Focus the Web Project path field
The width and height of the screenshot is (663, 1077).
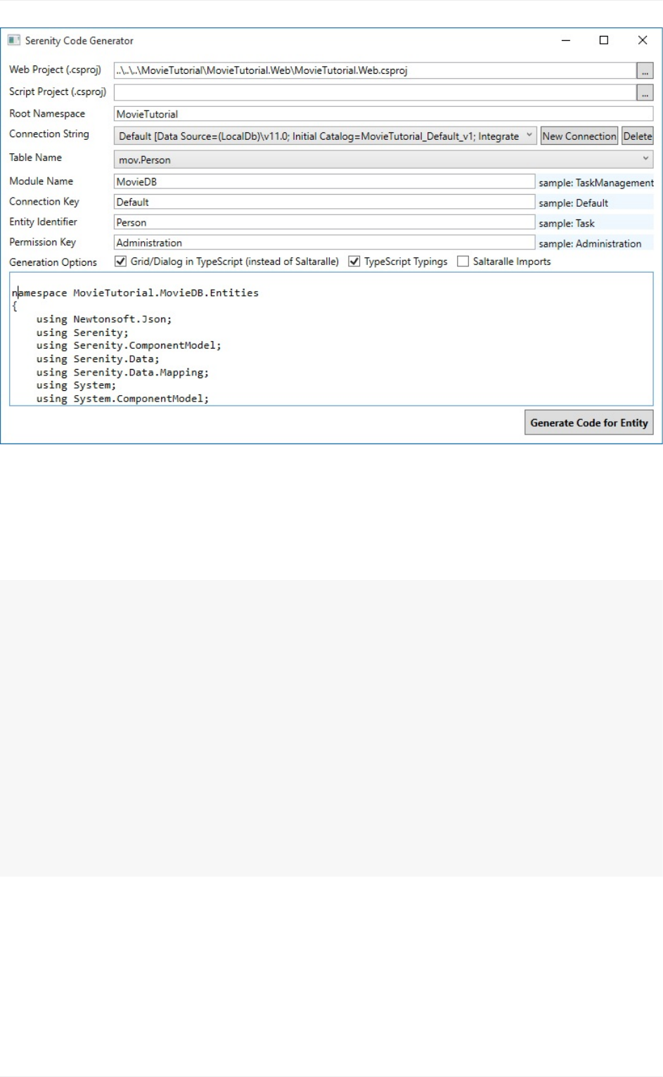point(375,70)
